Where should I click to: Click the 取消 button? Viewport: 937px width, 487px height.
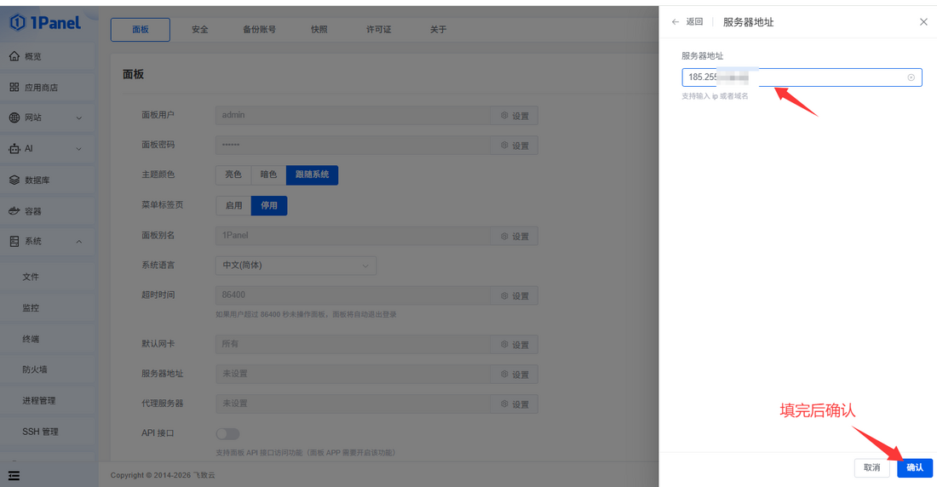871,467
